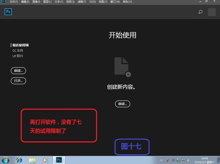Screen dimensions: 220x164
Task: Click the user profile square at top right
Action: coord(212,12)
